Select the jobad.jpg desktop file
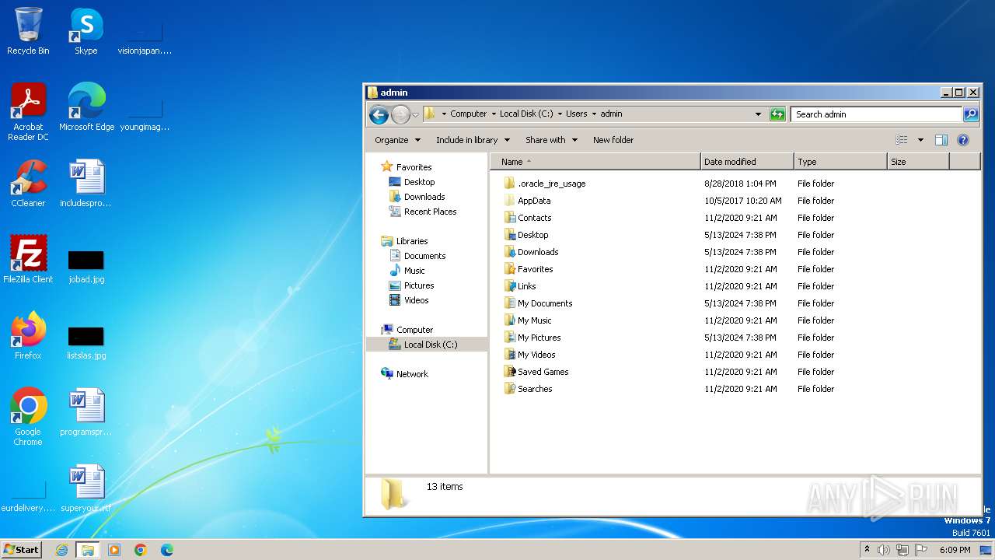The image size is (995, 560). [x=86, y=266]
